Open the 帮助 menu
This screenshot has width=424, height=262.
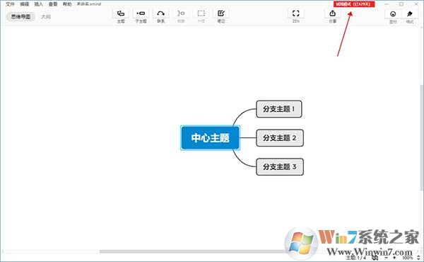[67, 4]
